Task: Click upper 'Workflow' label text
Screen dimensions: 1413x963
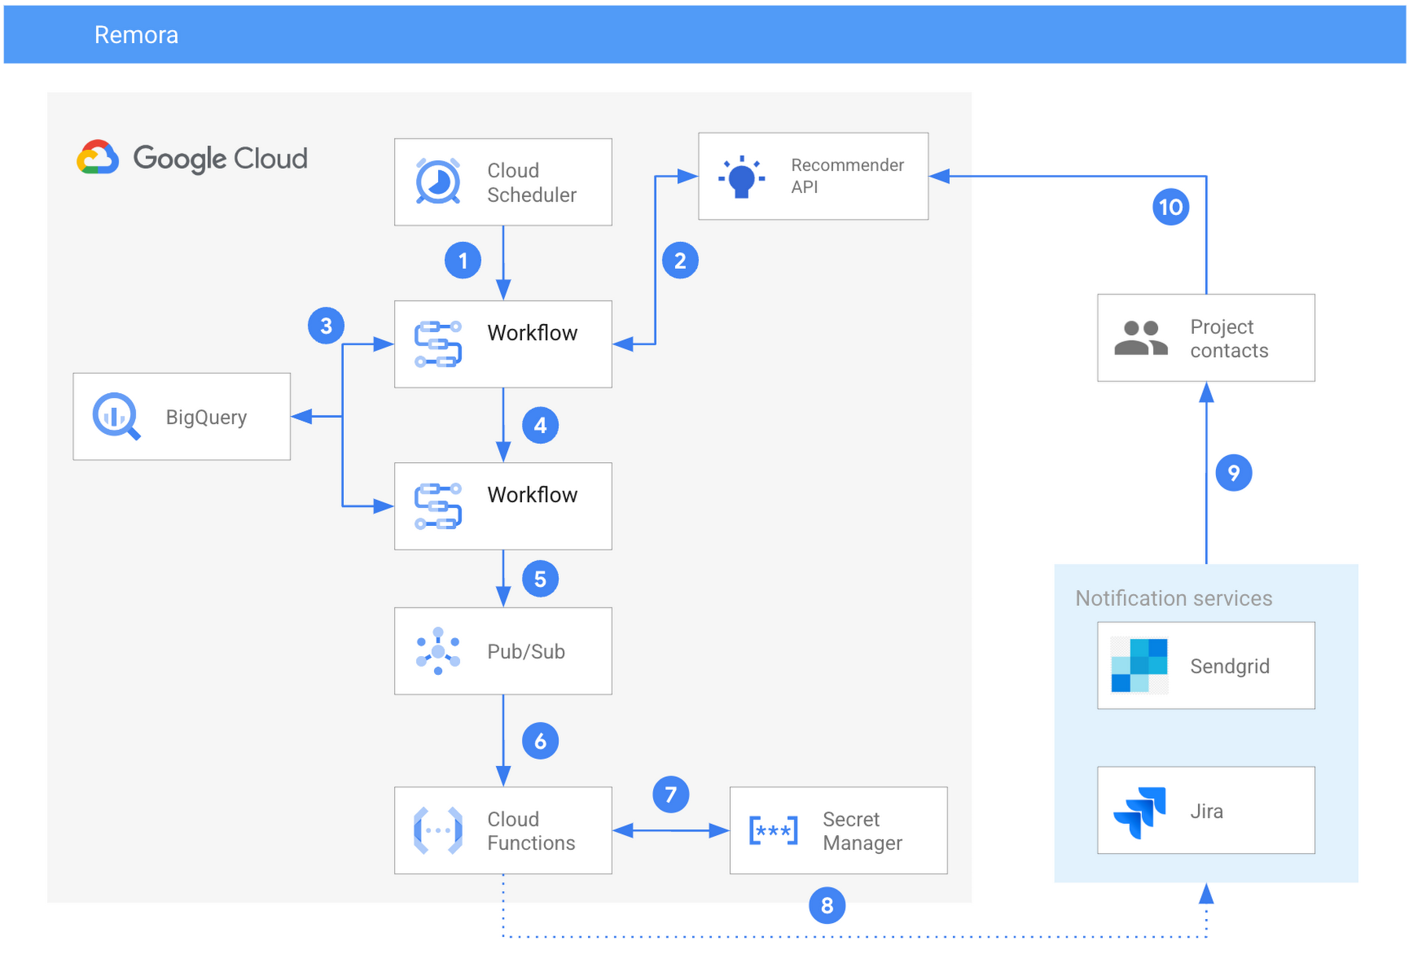Action: pyautogui.click(x=532, y=333)
